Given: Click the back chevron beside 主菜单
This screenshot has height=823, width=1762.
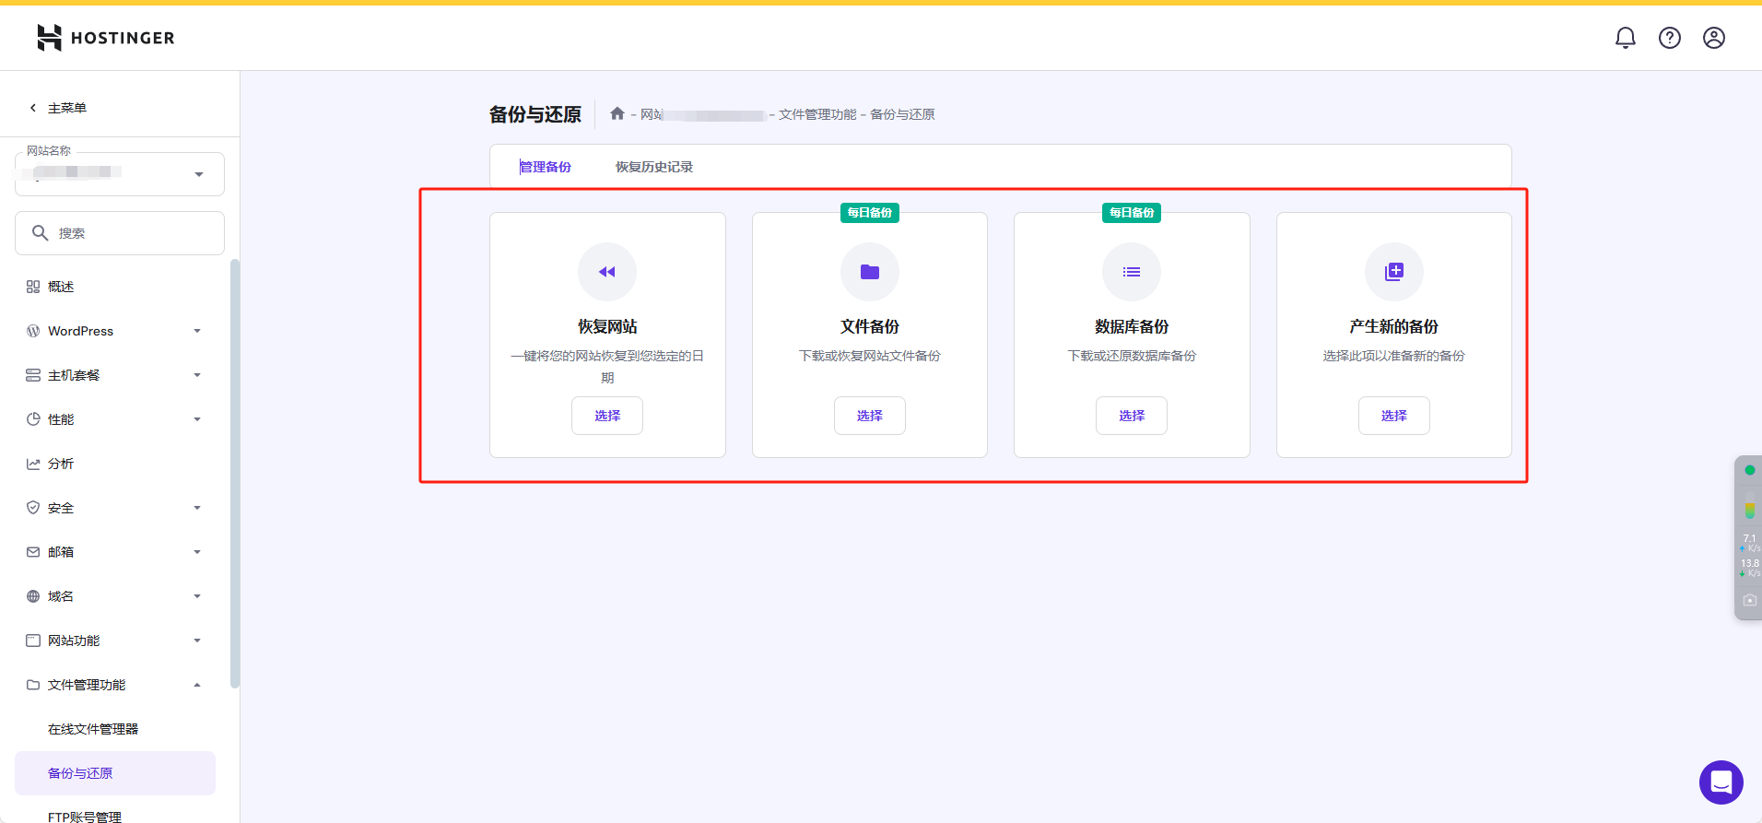Looking at the screenshot, I should [33, 108].
